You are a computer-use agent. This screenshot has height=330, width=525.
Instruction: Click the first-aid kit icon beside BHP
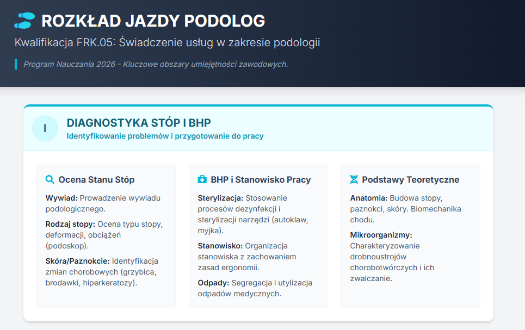[202, 179]
